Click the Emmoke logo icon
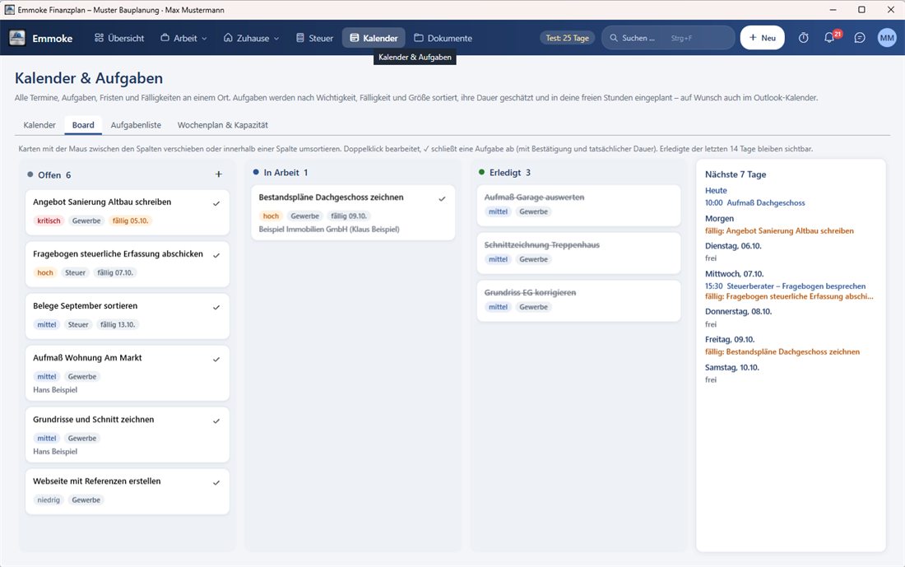Viewport: 905px width, 567px height. click(x=17, y=38)
